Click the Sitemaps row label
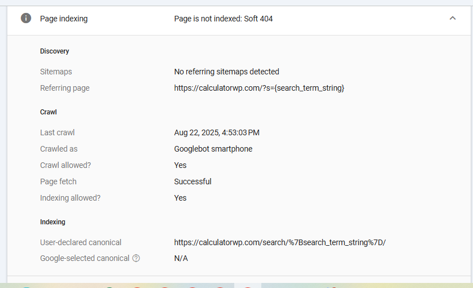Image resolution: width=473 pixels, height=288 pixels. pyautogui.click(x=56, y=72)
